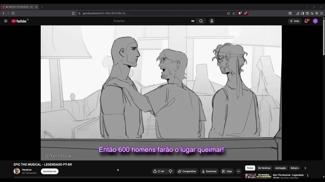Image resolution: width=325 pixels, height=182 pixels.
Task: Open browser main menu hamburger
Action: click(x=321, y=13)
